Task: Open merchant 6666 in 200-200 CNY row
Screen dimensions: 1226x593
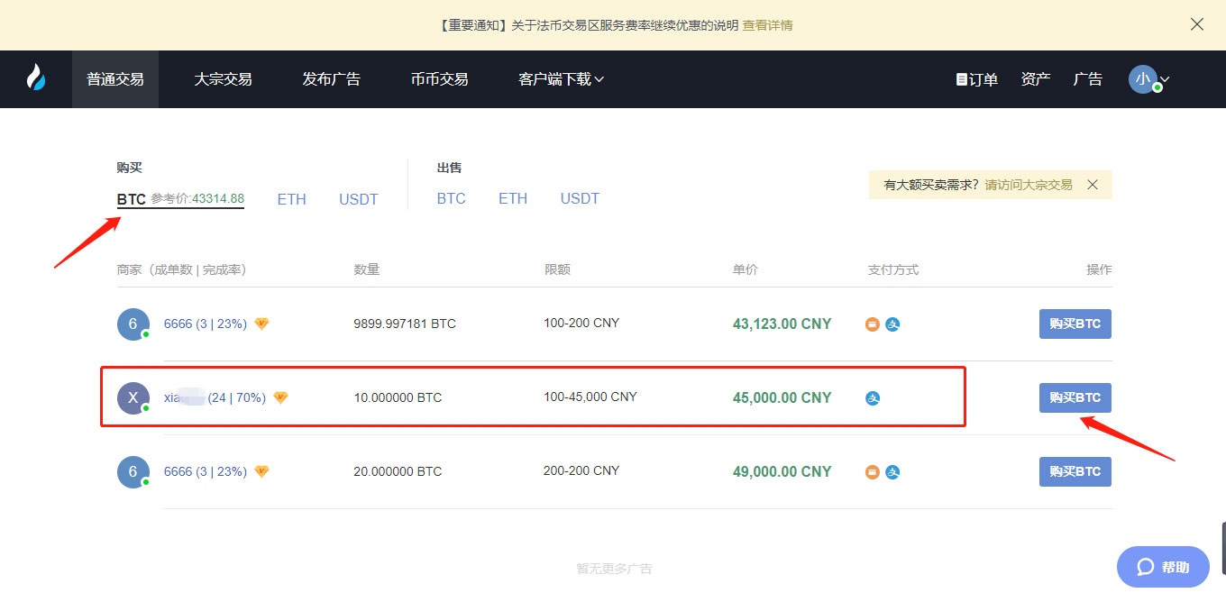Action: point(206,471)
